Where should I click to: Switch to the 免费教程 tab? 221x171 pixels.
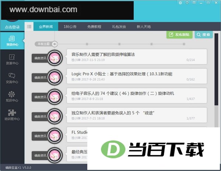(x=94, y=26)
